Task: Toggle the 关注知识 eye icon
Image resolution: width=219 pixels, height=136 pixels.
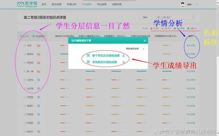Action: tap(34, 36)
